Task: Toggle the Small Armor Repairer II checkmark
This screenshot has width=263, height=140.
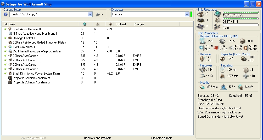Action: [5, 29]
